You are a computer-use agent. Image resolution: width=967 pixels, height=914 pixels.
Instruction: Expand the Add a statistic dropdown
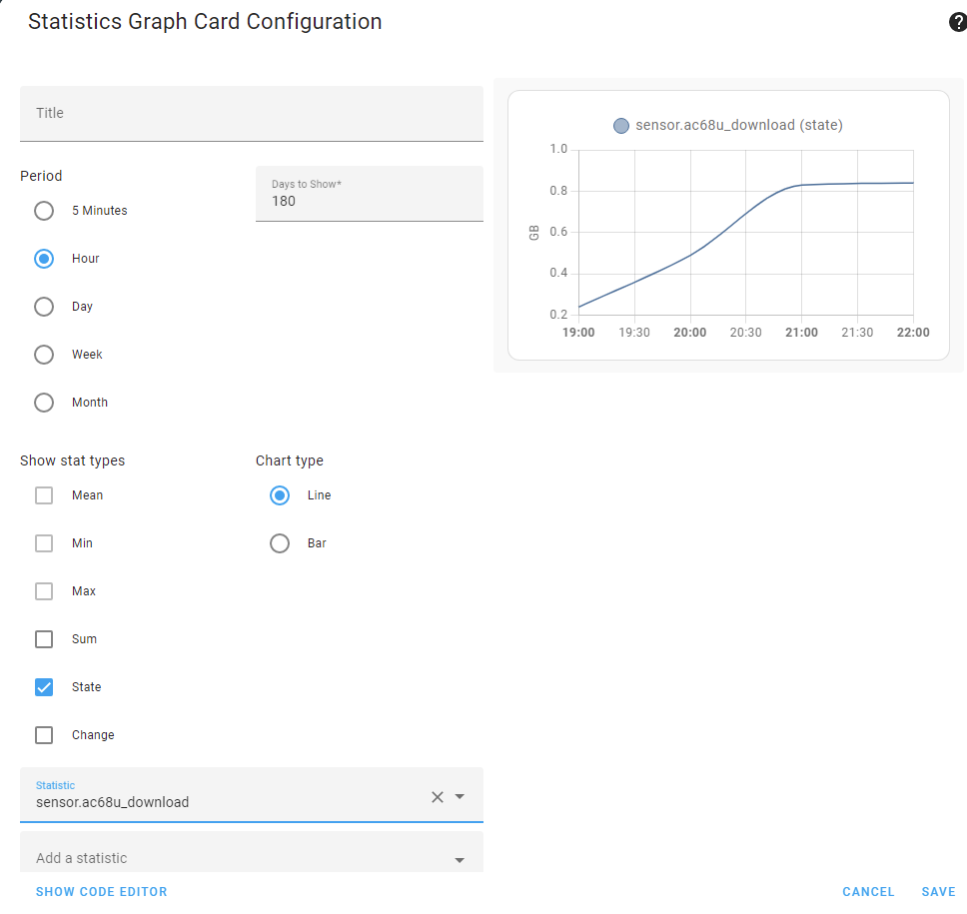point(460,858)
